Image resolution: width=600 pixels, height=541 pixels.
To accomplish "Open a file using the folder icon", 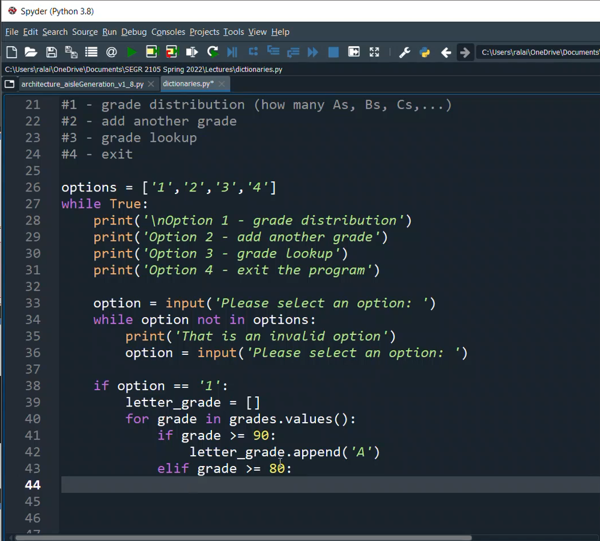I will tap(31, 52).
